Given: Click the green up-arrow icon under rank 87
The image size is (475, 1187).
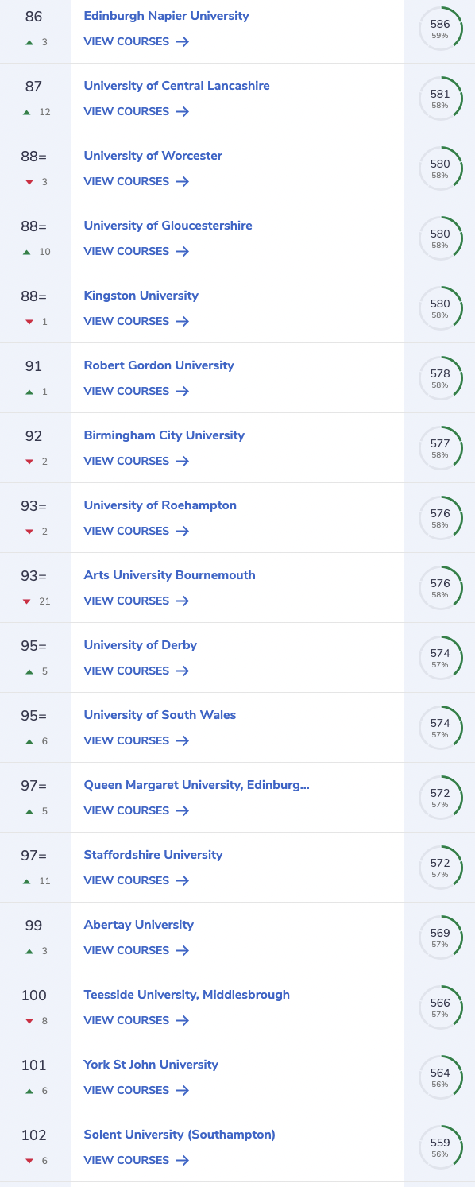Looking at the screenshot, I should [x=27, y=112].
